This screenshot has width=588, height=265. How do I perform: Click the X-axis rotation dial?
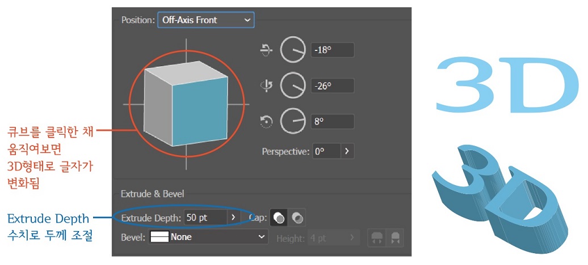[292, 49]
